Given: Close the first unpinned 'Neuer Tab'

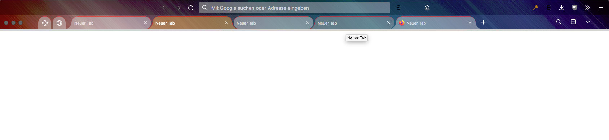Looking at the screenshot, I should 146,23.
